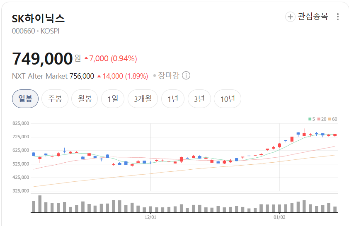Click the 12/01 date axis marker
Viewport: 349px width, 226px height.
pyautogui.click(x=150, y=217)
